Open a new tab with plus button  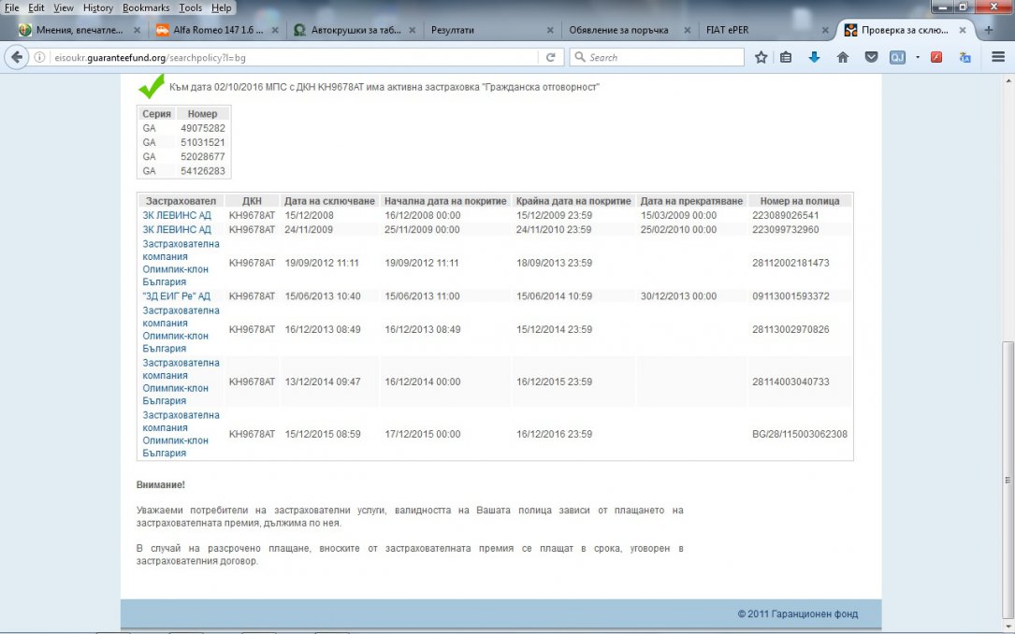pos(989,30)
